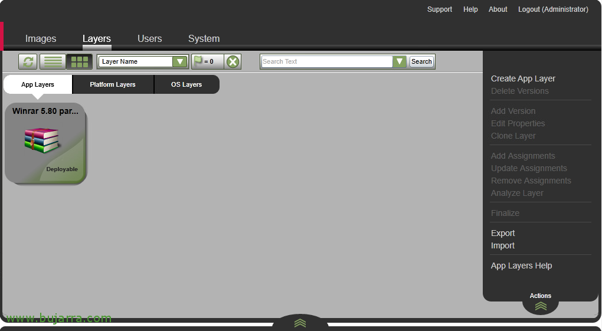Clear the filter with X icon
The image size is (602, 331).
coord(233,61)
